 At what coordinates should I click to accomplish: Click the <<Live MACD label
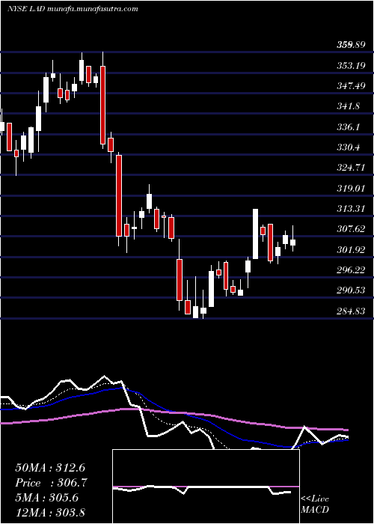pos(315,504)
